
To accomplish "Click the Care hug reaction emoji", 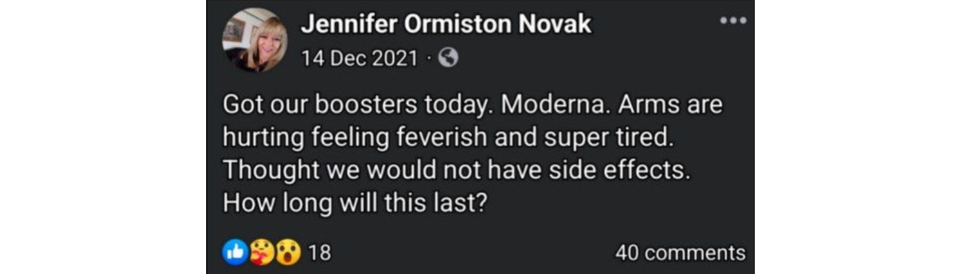I will click(261, 253).
